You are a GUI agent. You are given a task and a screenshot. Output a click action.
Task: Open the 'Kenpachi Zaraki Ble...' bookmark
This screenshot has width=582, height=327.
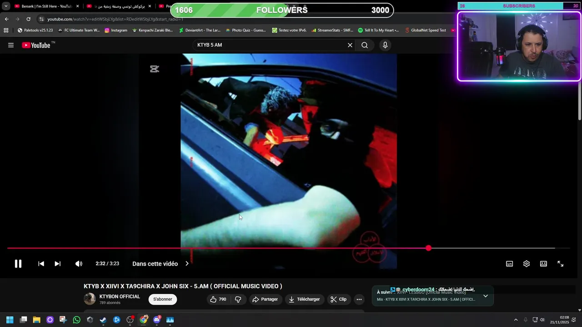(152, 30)
